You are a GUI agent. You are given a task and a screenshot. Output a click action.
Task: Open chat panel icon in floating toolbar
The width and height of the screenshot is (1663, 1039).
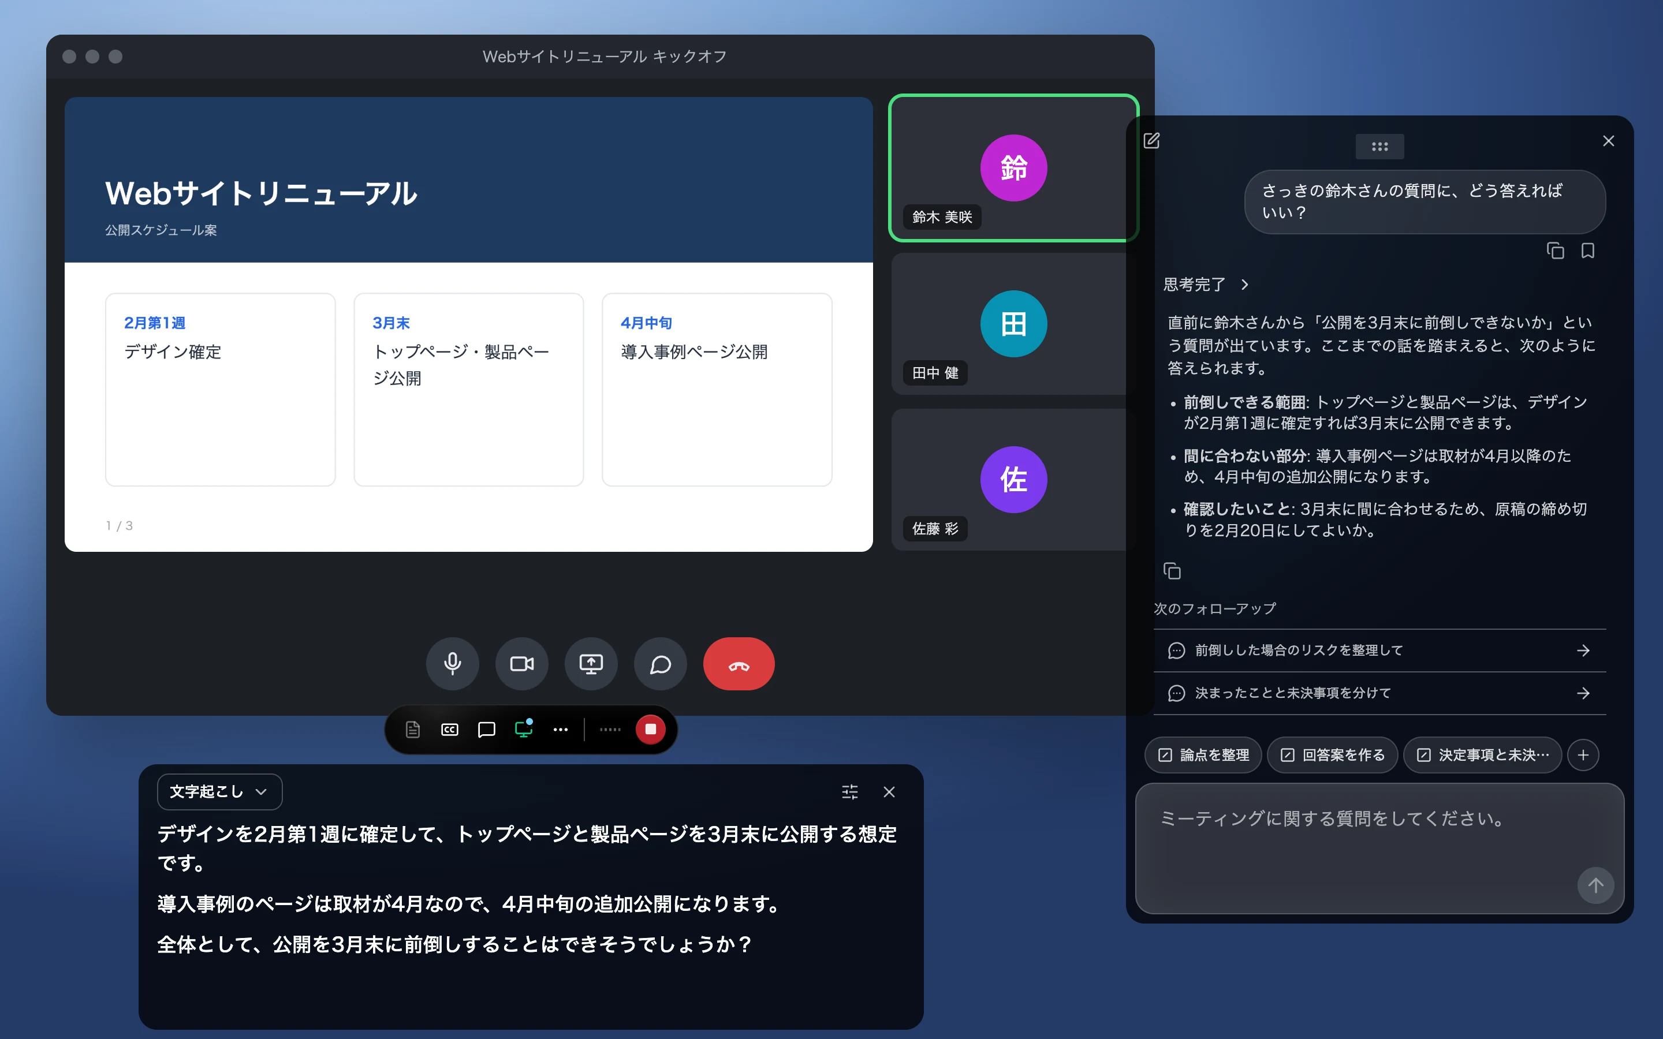pos(487,729)
